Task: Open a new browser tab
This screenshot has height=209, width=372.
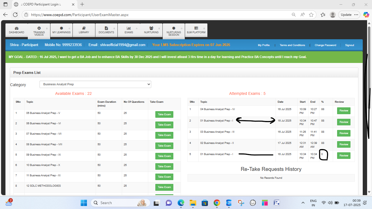Action: click(x=82, y=4)
